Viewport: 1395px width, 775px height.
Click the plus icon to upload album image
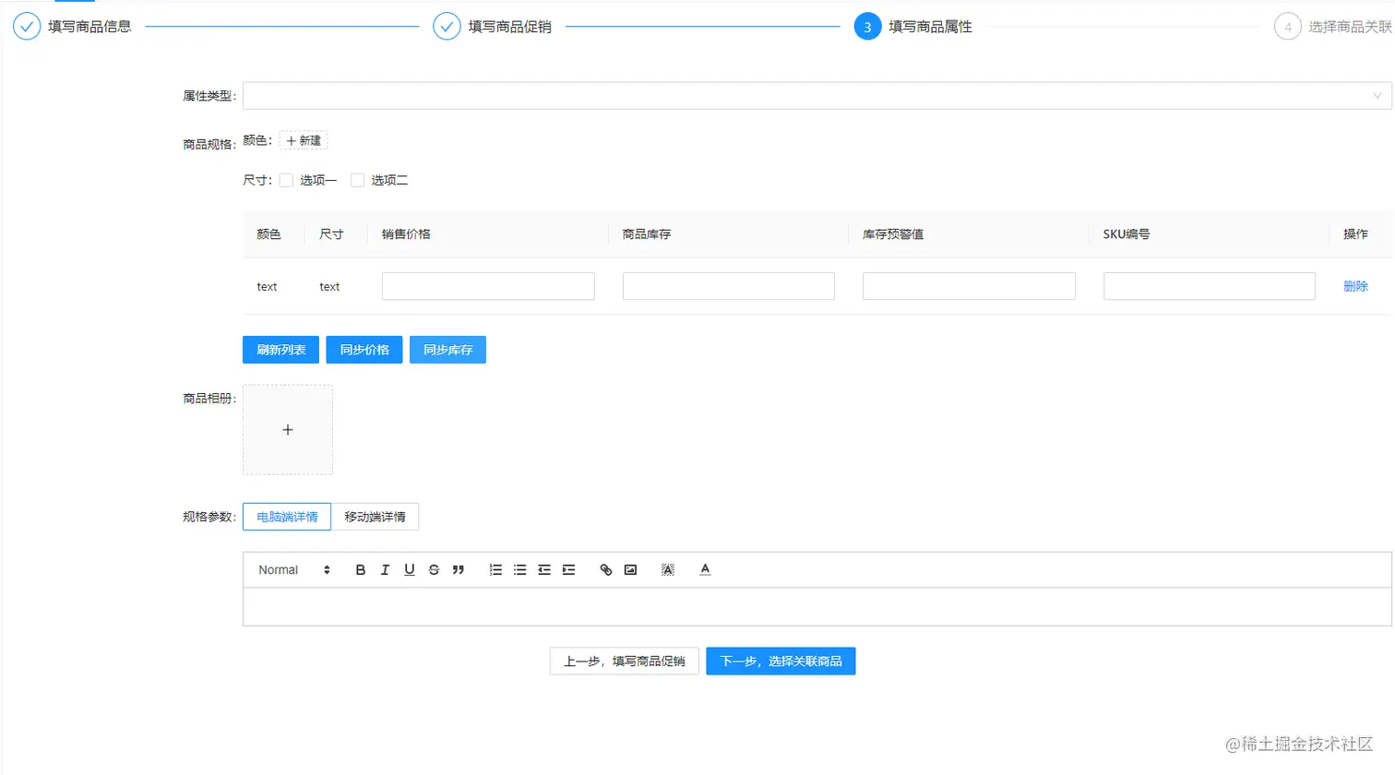click(288, 430)
